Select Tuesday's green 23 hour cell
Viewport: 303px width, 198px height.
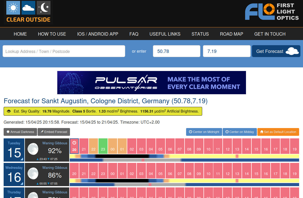pyautogui.click(x=103, y=146)
